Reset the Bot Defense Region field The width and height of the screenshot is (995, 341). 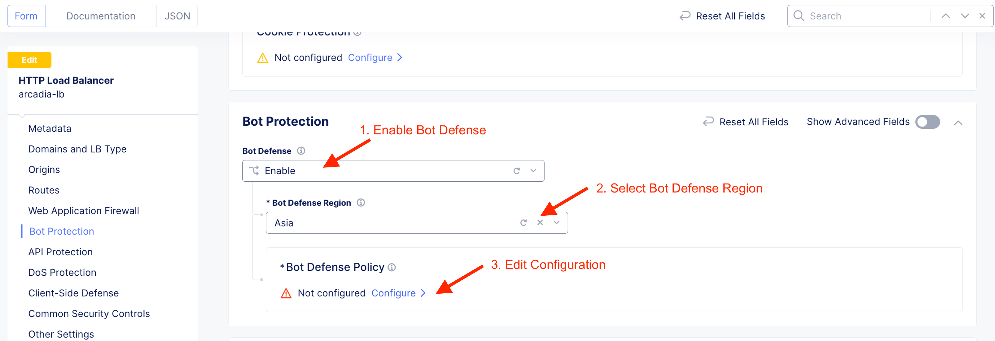[524, 222]
